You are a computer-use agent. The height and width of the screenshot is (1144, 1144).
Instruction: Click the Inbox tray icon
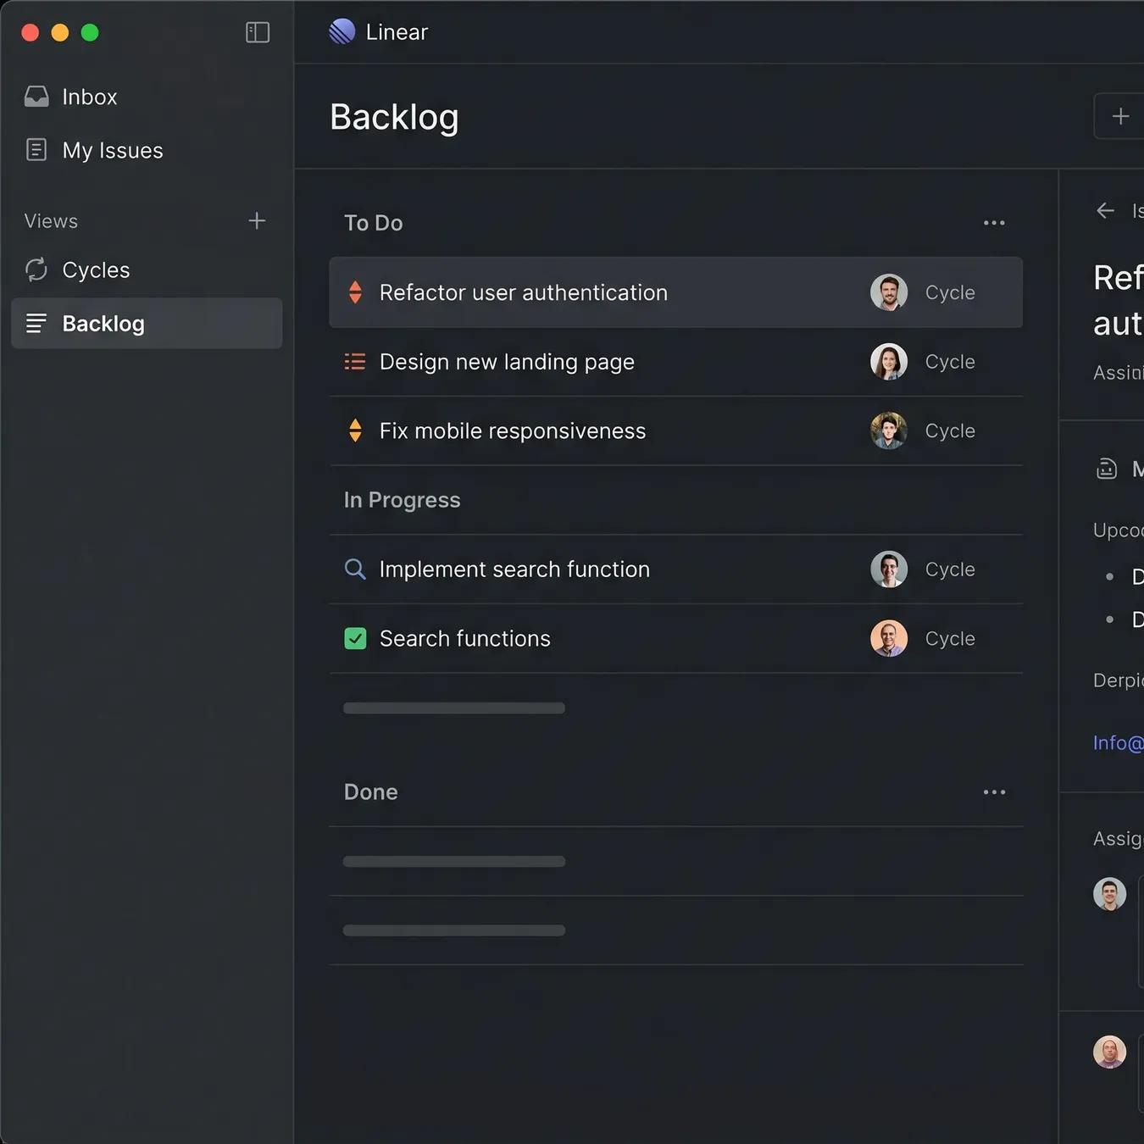click(36, 97)
